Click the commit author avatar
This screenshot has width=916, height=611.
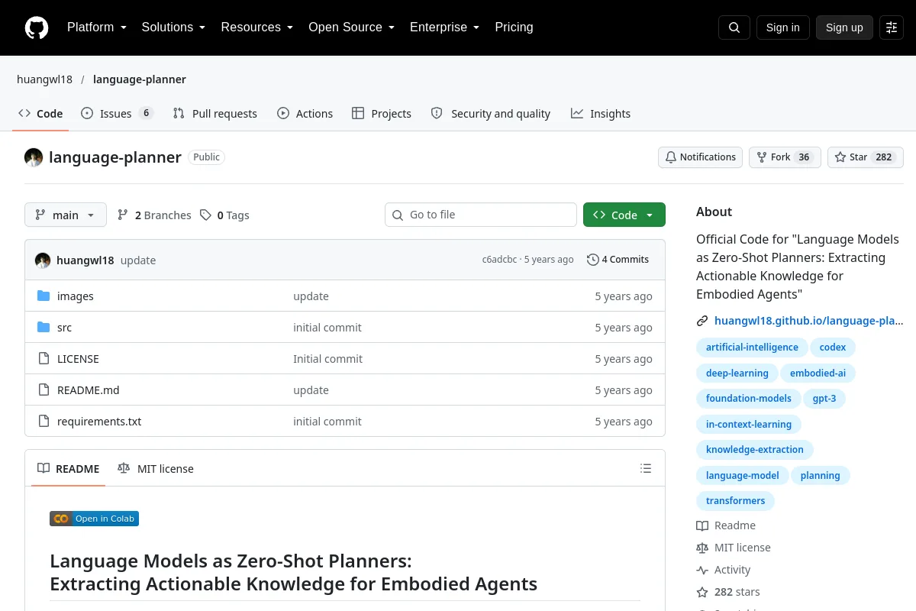coord(43,260)
